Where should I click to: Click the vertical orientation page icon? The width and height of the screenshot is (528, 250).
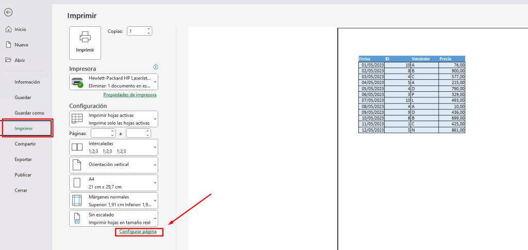pos(77,164)
